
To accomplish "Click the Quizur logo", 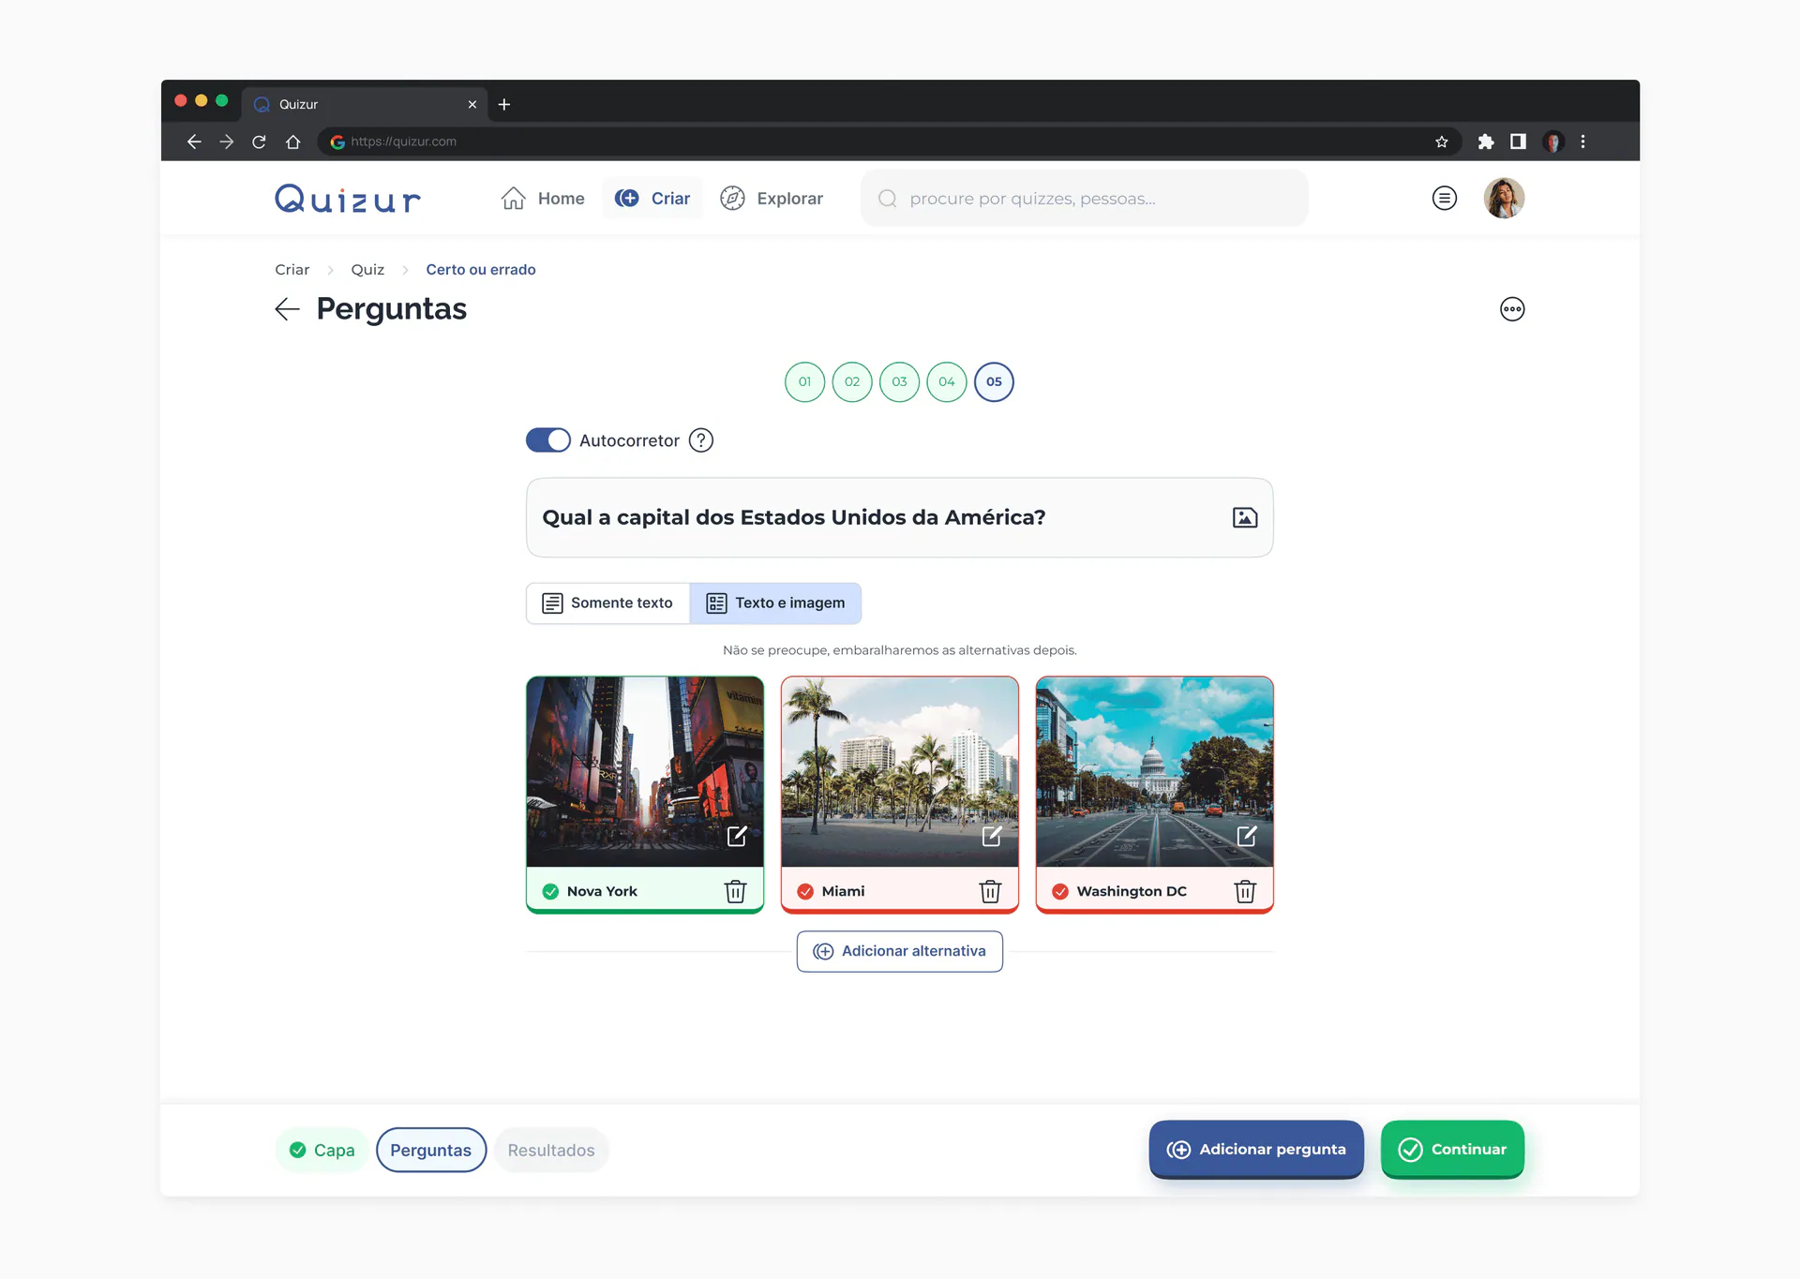I will [x=348, y=199].
